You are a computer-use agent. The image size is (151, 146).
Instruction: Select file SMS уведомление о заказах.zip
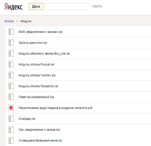[x=40, y=32]
